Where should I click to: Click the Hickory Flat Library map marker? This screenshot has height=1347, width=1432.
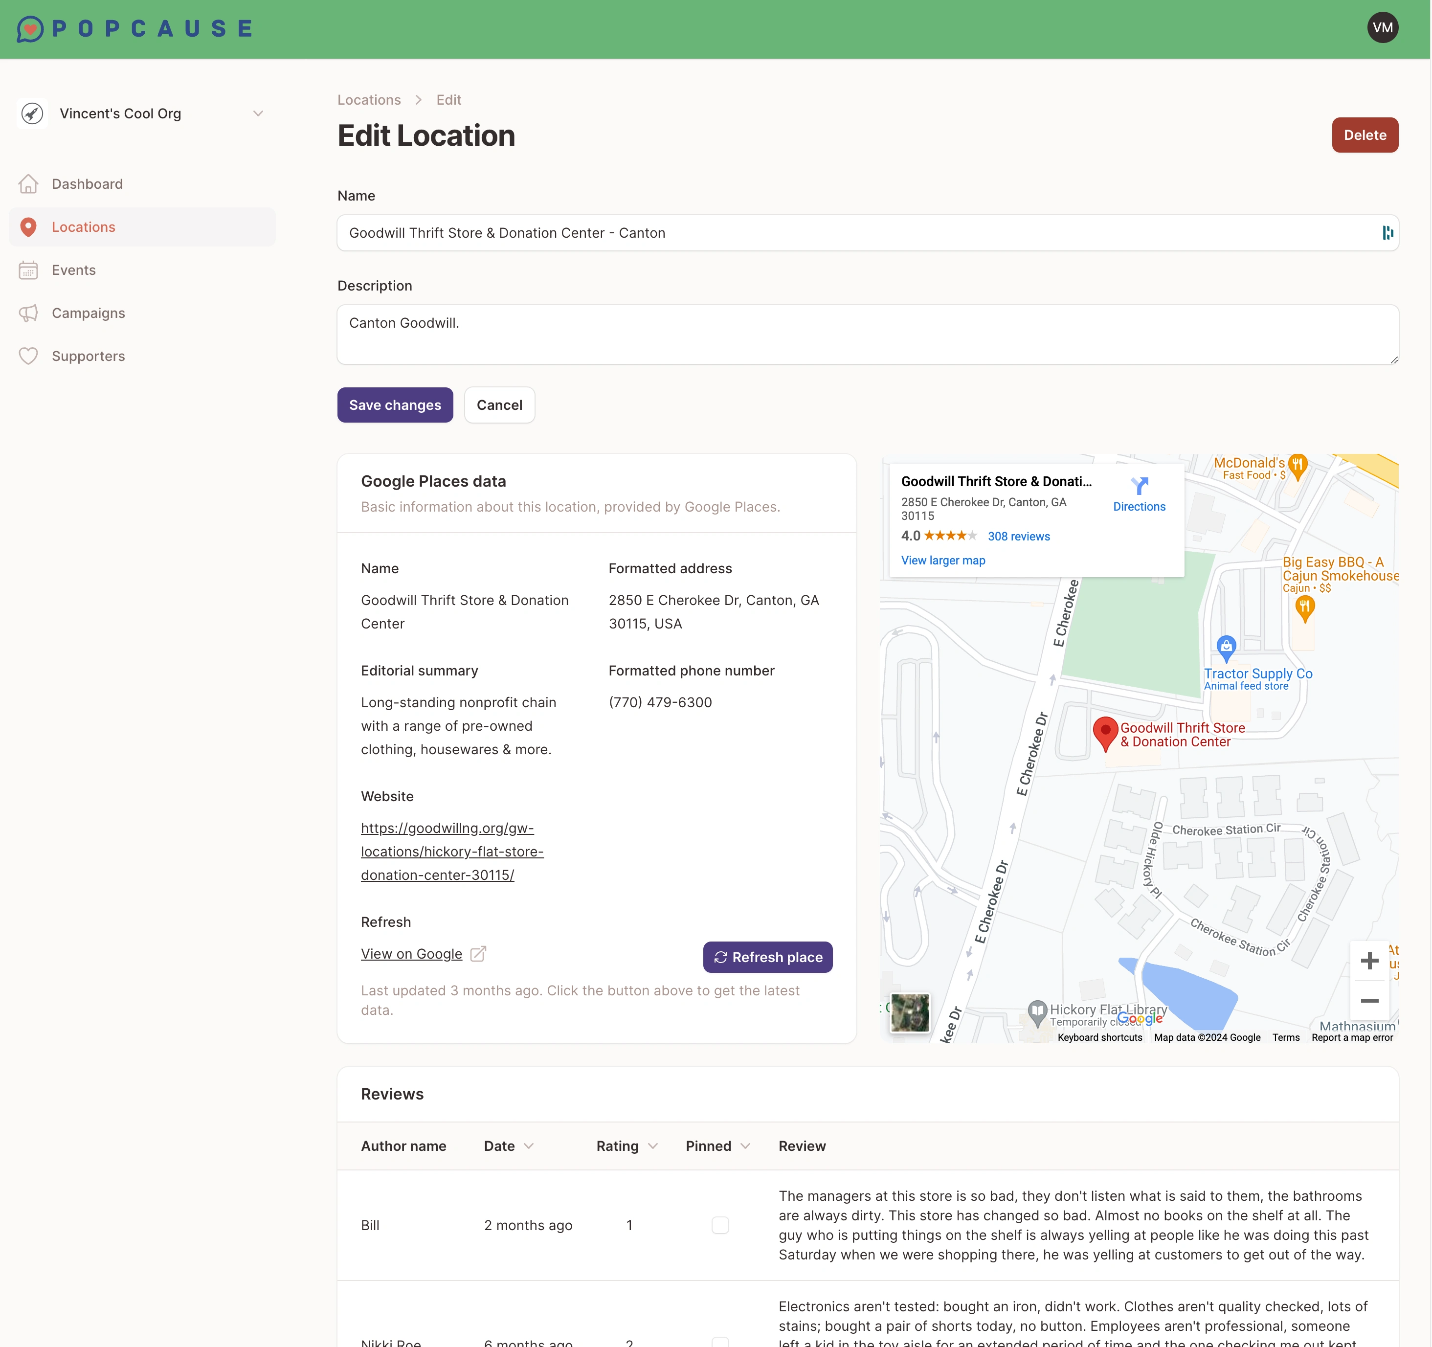[1036, 1013]
